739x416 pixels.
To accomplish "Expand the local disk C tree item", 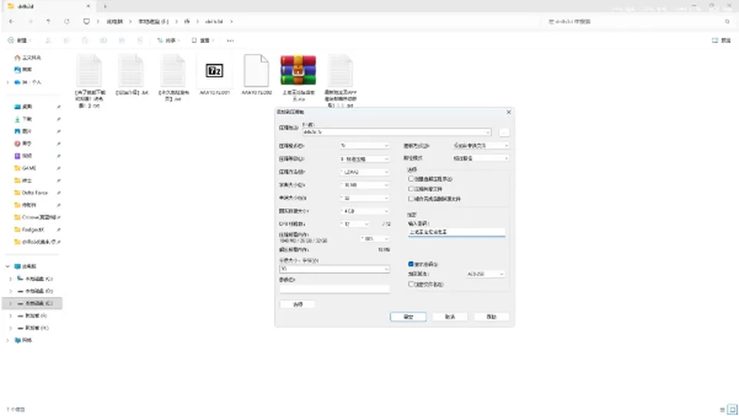I will tap(10, 278).
